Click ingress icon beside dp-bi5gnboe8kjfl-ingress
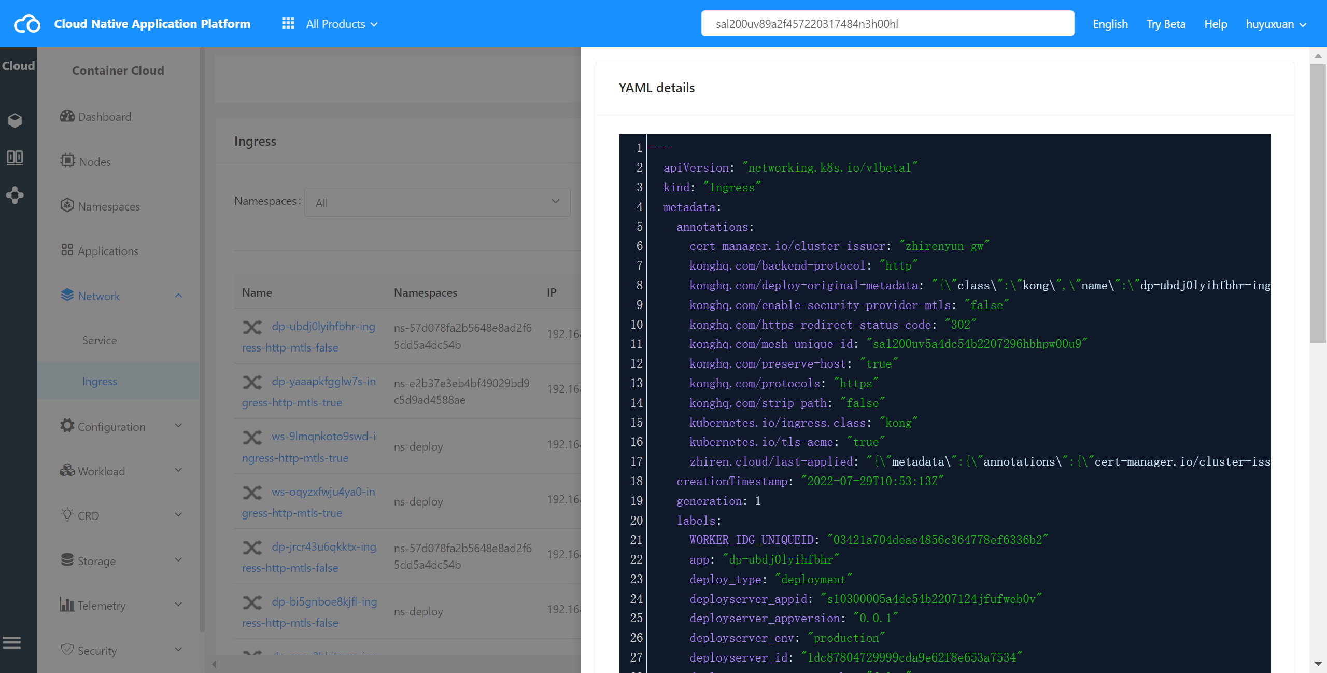 click(252, 602)
